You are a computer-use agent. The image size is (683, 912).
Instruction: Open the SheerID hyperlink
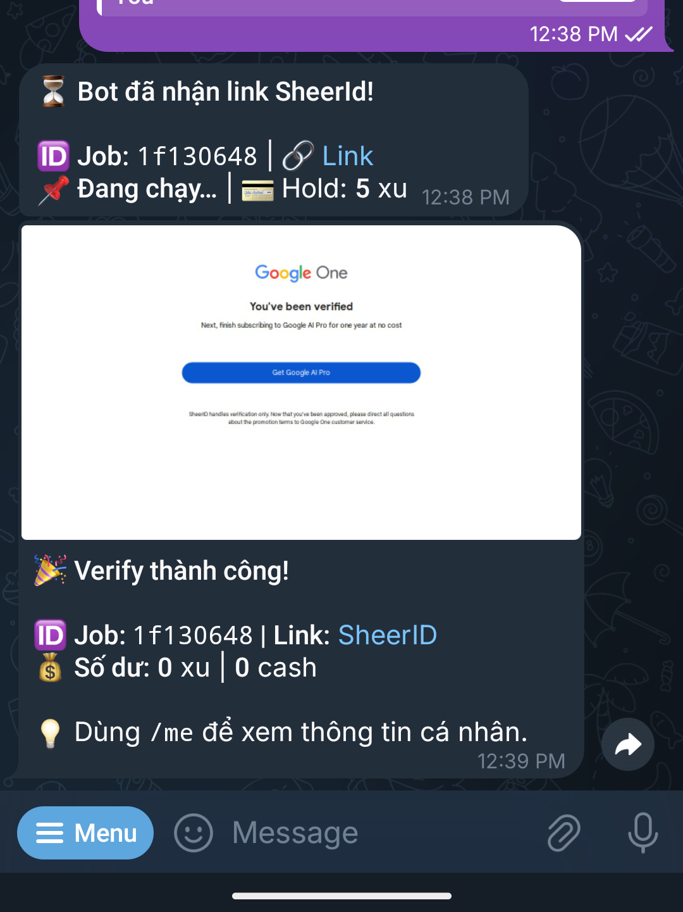(x=388, y=635)
